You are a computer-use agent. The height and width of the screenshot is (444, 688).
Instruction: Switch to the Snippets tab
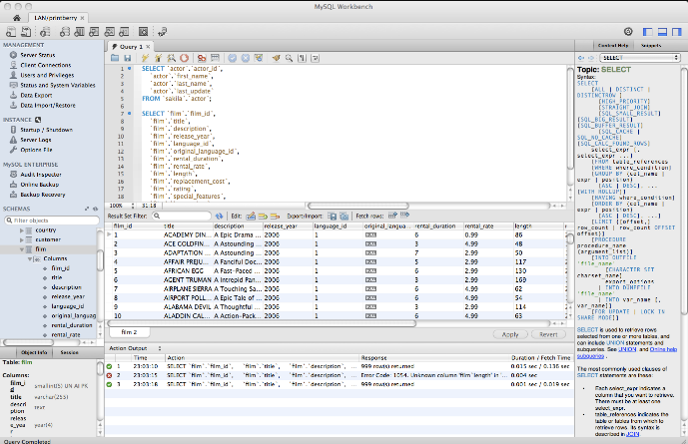click(x=651, y=46)
